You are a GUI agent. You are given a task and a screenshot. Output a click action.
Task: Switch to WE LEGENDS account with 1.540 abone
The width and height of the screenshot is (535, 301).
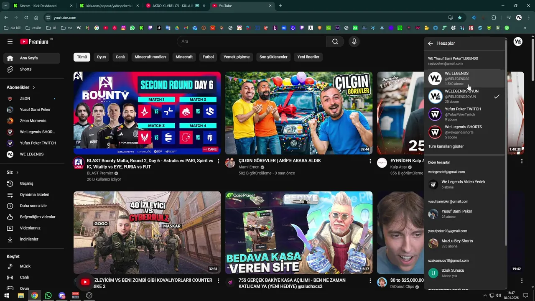point(464,79)
